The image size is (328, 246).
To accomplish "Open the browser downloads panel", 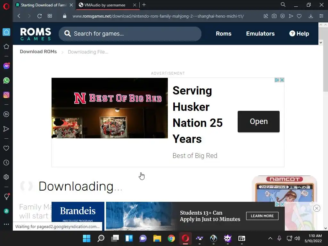I will click(311, 16).
